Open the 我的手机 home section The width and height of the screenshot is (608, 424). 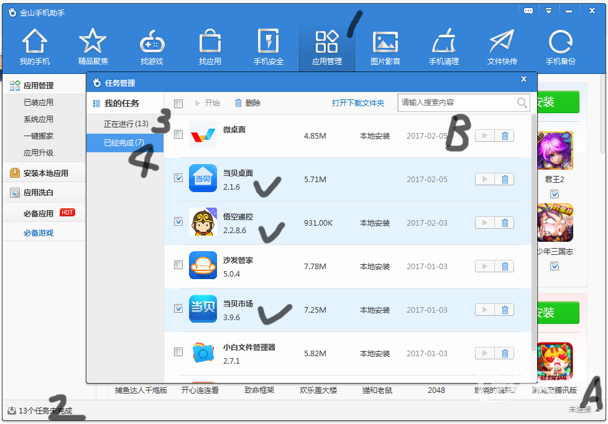(35, 47)
